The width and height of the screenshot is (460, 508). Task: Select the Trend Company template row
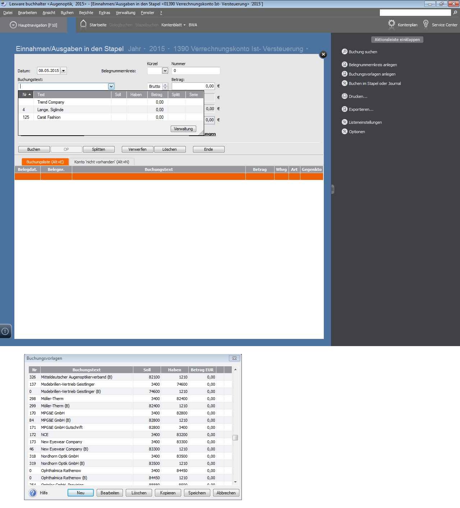coord(111,102)
